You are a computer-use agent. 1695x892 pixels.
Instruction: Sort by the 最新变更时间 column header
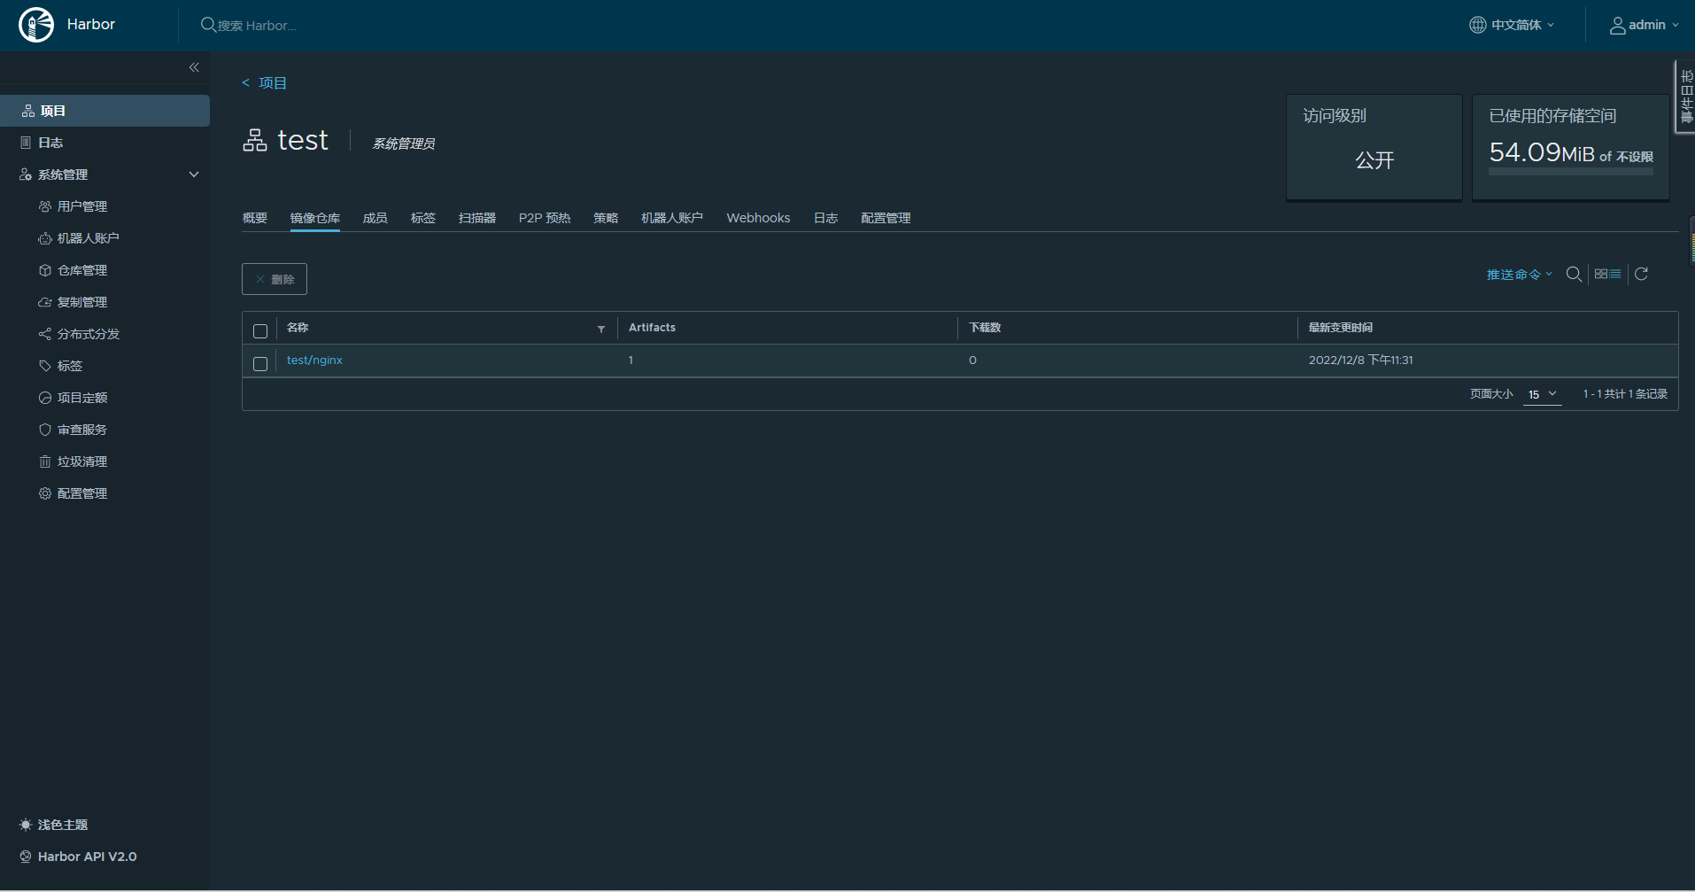coord(1341,328)
